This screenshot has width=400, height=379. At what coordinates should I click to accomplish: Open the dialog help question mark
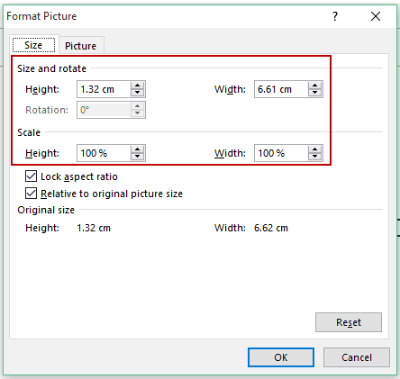(335, 16)
